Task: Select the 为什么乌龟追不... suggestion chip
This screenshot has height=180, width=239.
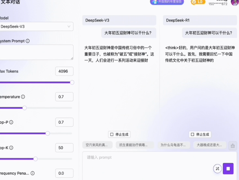Action: [x=174, y=145]
